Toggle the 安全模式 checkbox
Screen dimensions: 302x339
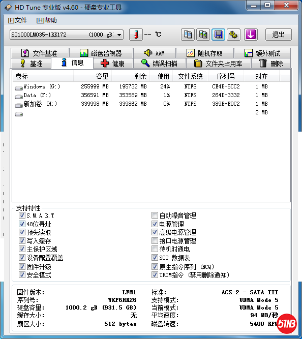[22, 275]
